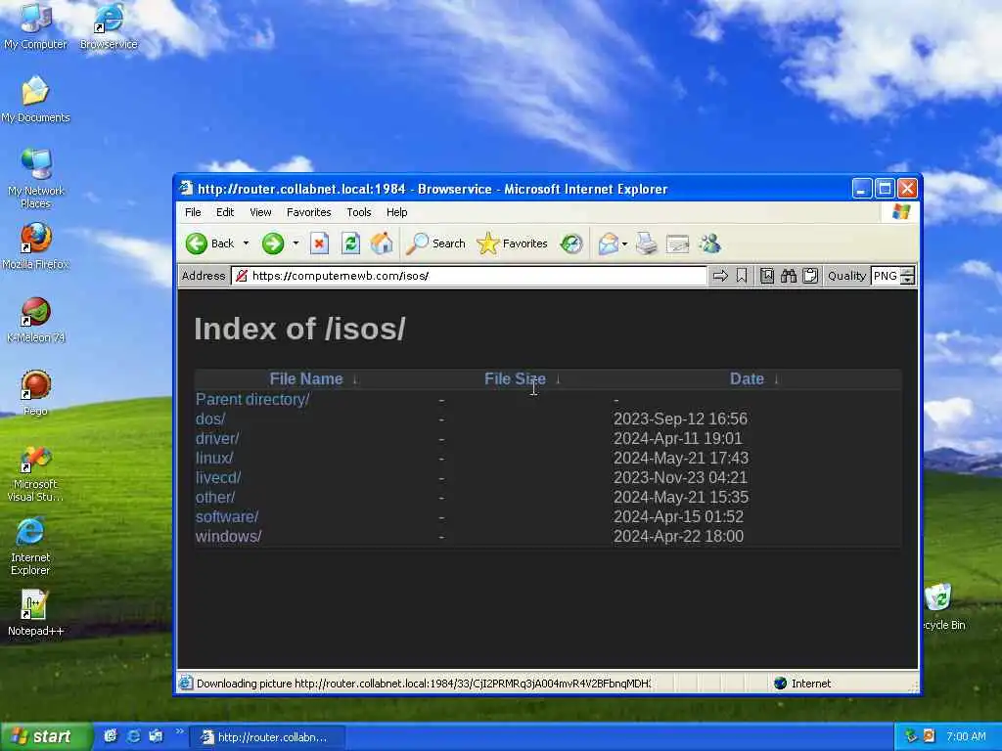Click the Browservice desktop shortcut

109,25
